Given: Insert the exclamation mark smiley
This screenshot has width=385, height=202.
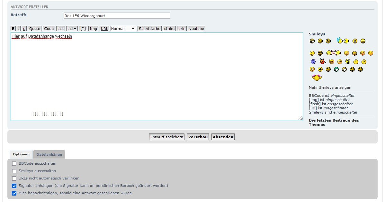Looking at the screenshot, I should pos(356,62).
